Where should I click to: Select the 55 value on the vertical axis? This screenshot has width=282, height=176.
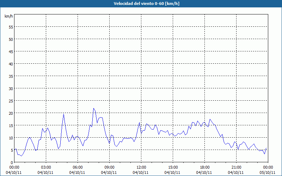coord(11,27)
